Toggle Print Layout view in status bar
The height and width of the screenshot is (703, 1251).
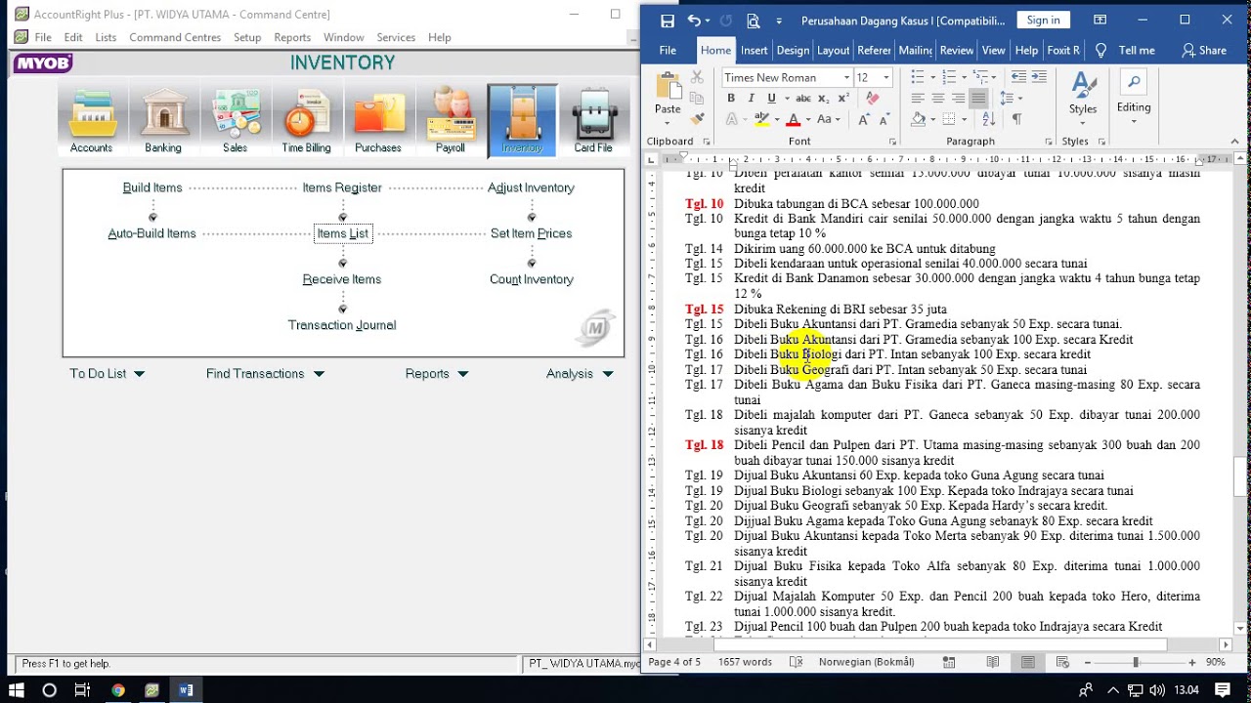1027,662
